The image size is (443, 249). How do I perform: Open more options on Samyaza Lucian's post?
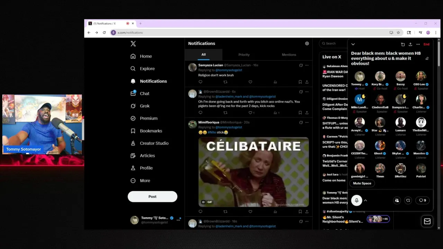tap(307, 65)
